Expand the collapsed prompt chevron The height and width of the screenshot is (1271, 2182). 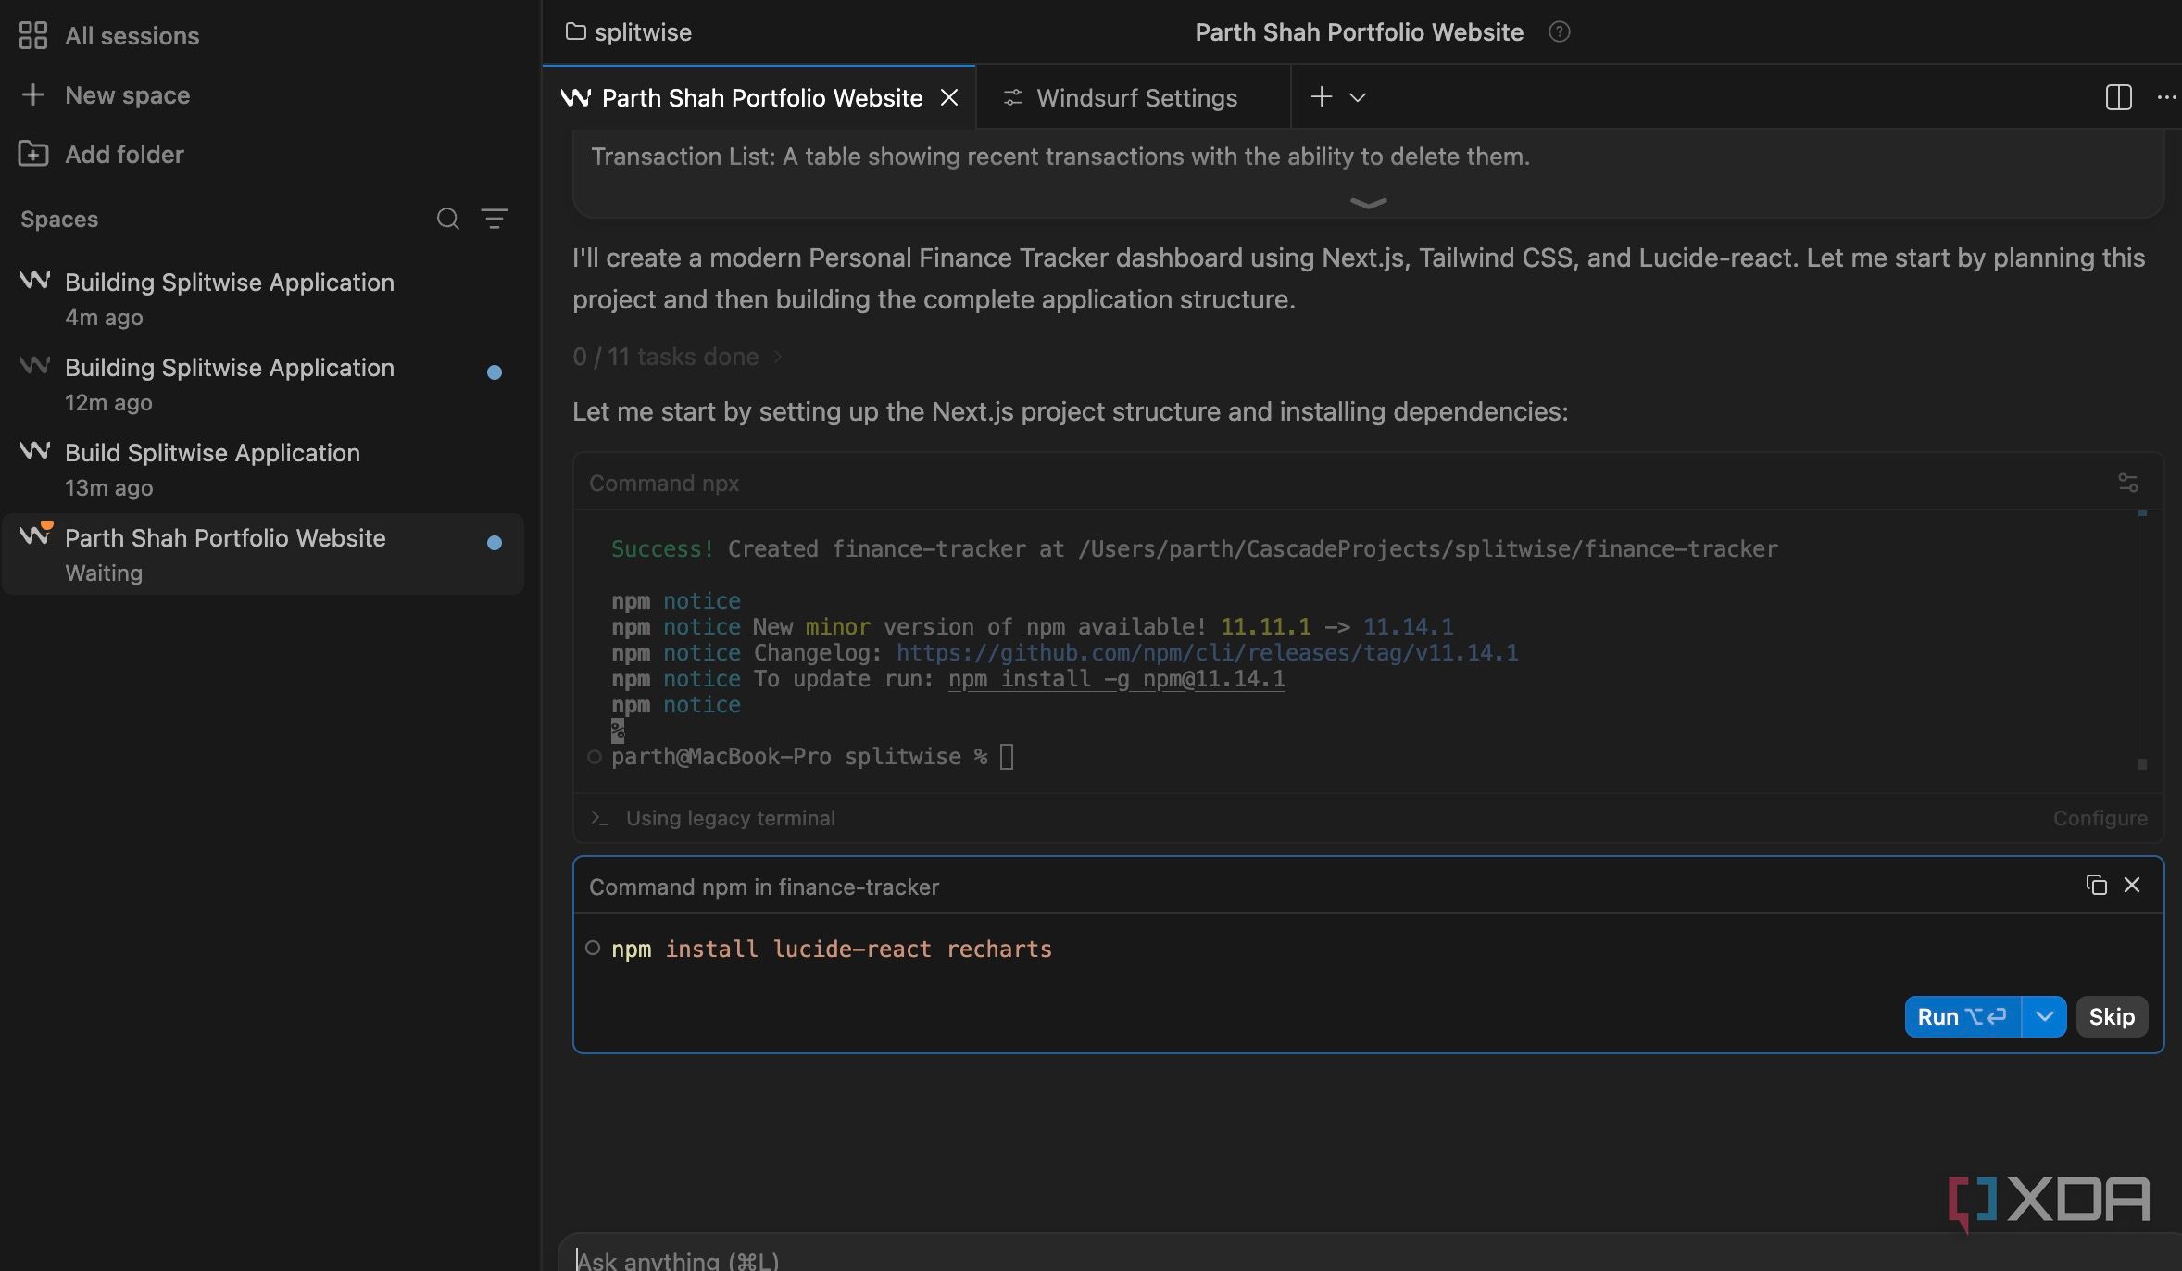coord(1368,203)
